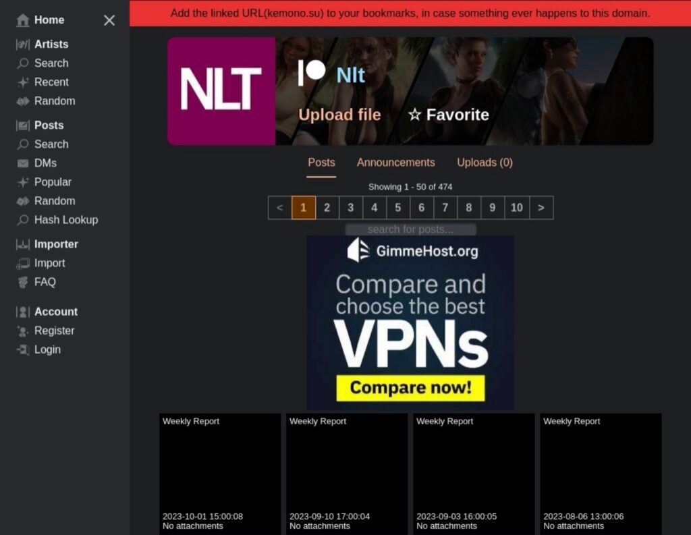Click the Home house icon
The width and height of the screenshot is (691, 535).
22,20
